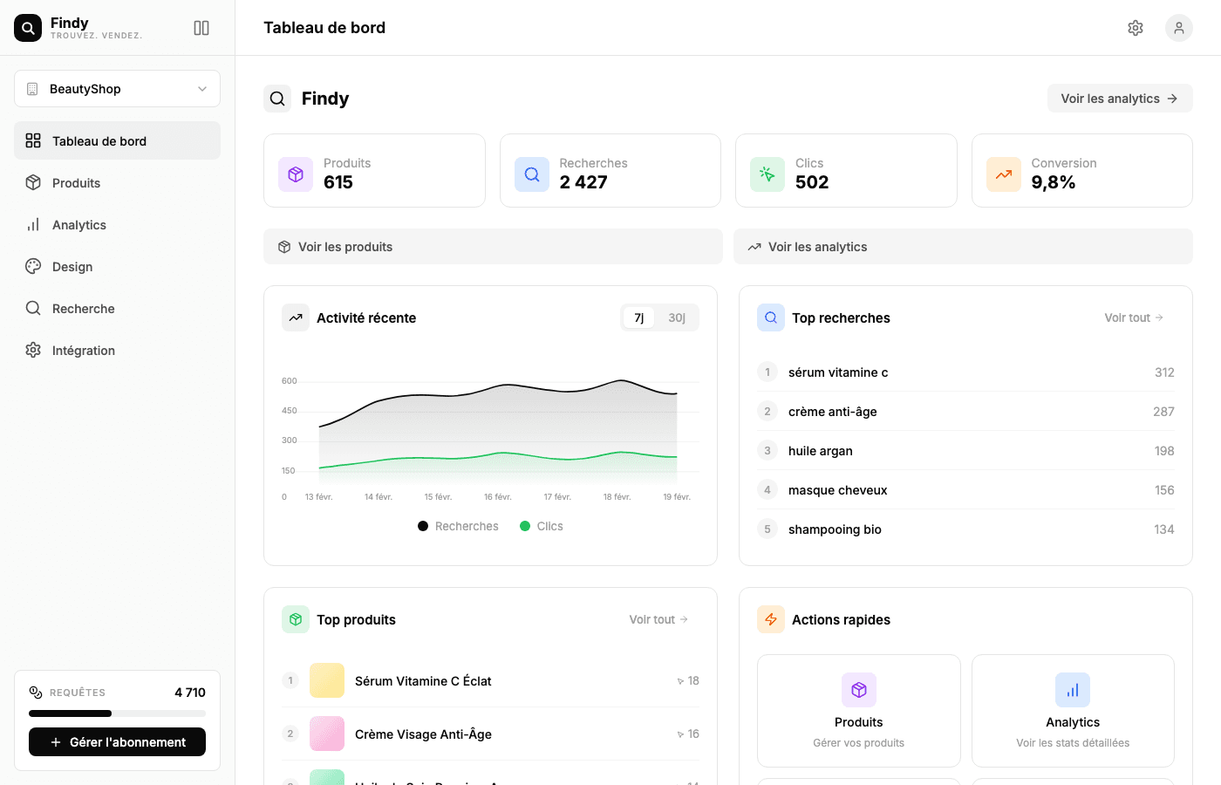Click the 2 427 Recherches value

pyautogui.click(x=583, y=182)
